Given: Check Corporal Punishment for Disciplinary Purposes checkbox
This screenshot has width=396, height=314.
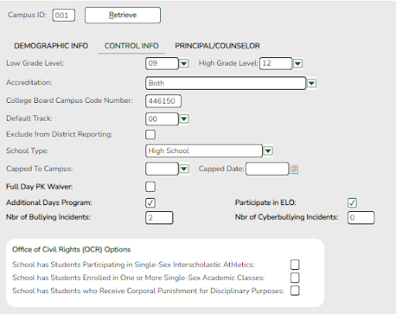Looking at the screenshot, I should [x=295, y=291].
